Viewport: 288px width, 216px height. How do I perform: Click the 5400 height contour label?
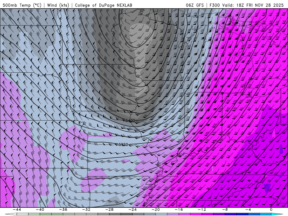[x=130, y=121]
